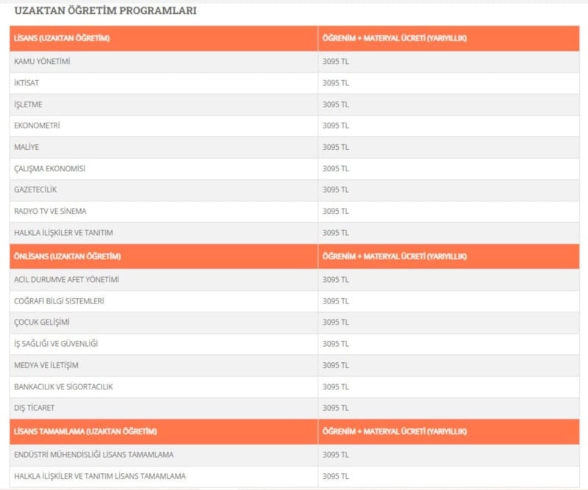Click the LİSANS TAMAMLAMA (UZAKTAN ÖĞRETİM) header
The width and height of the screenshot is (588, 490).
point(85,431)
